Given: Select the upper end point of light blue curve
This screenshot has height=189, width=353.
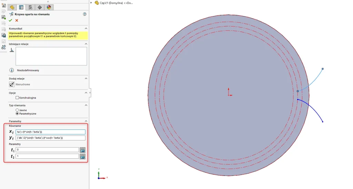Looking at the screenshot, I should coord(323,69).
